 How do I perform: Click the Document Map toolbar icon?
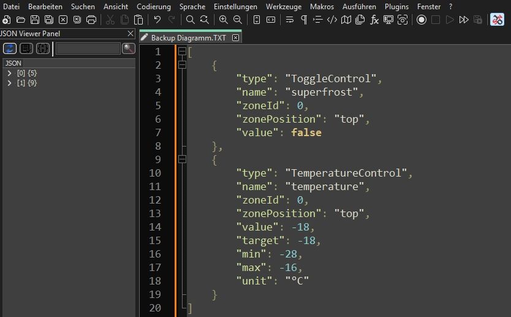(x=346, y=20)
